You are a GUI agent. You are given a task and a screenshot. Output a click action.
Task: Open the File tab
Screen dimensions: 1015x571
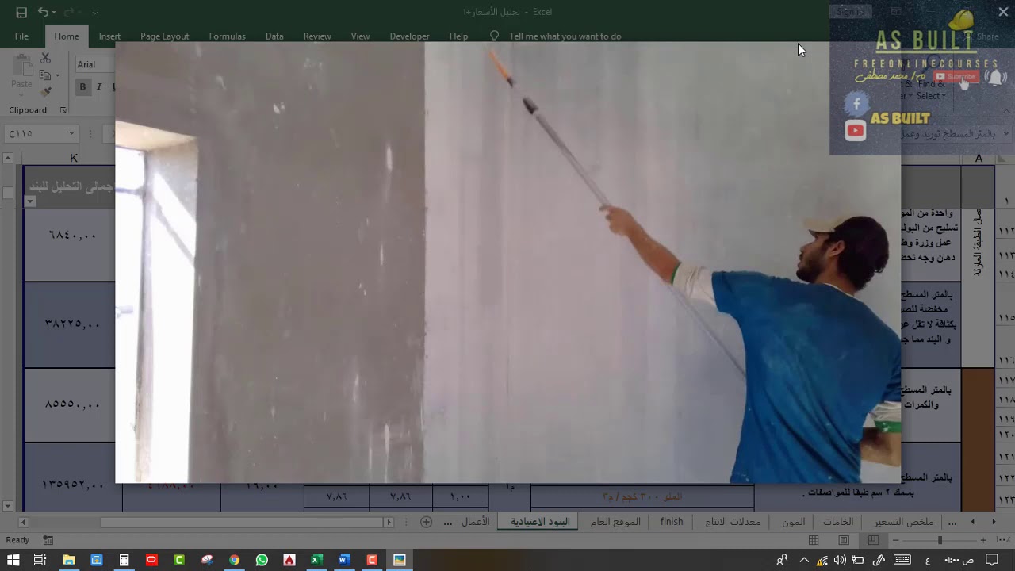click(21, 36)
